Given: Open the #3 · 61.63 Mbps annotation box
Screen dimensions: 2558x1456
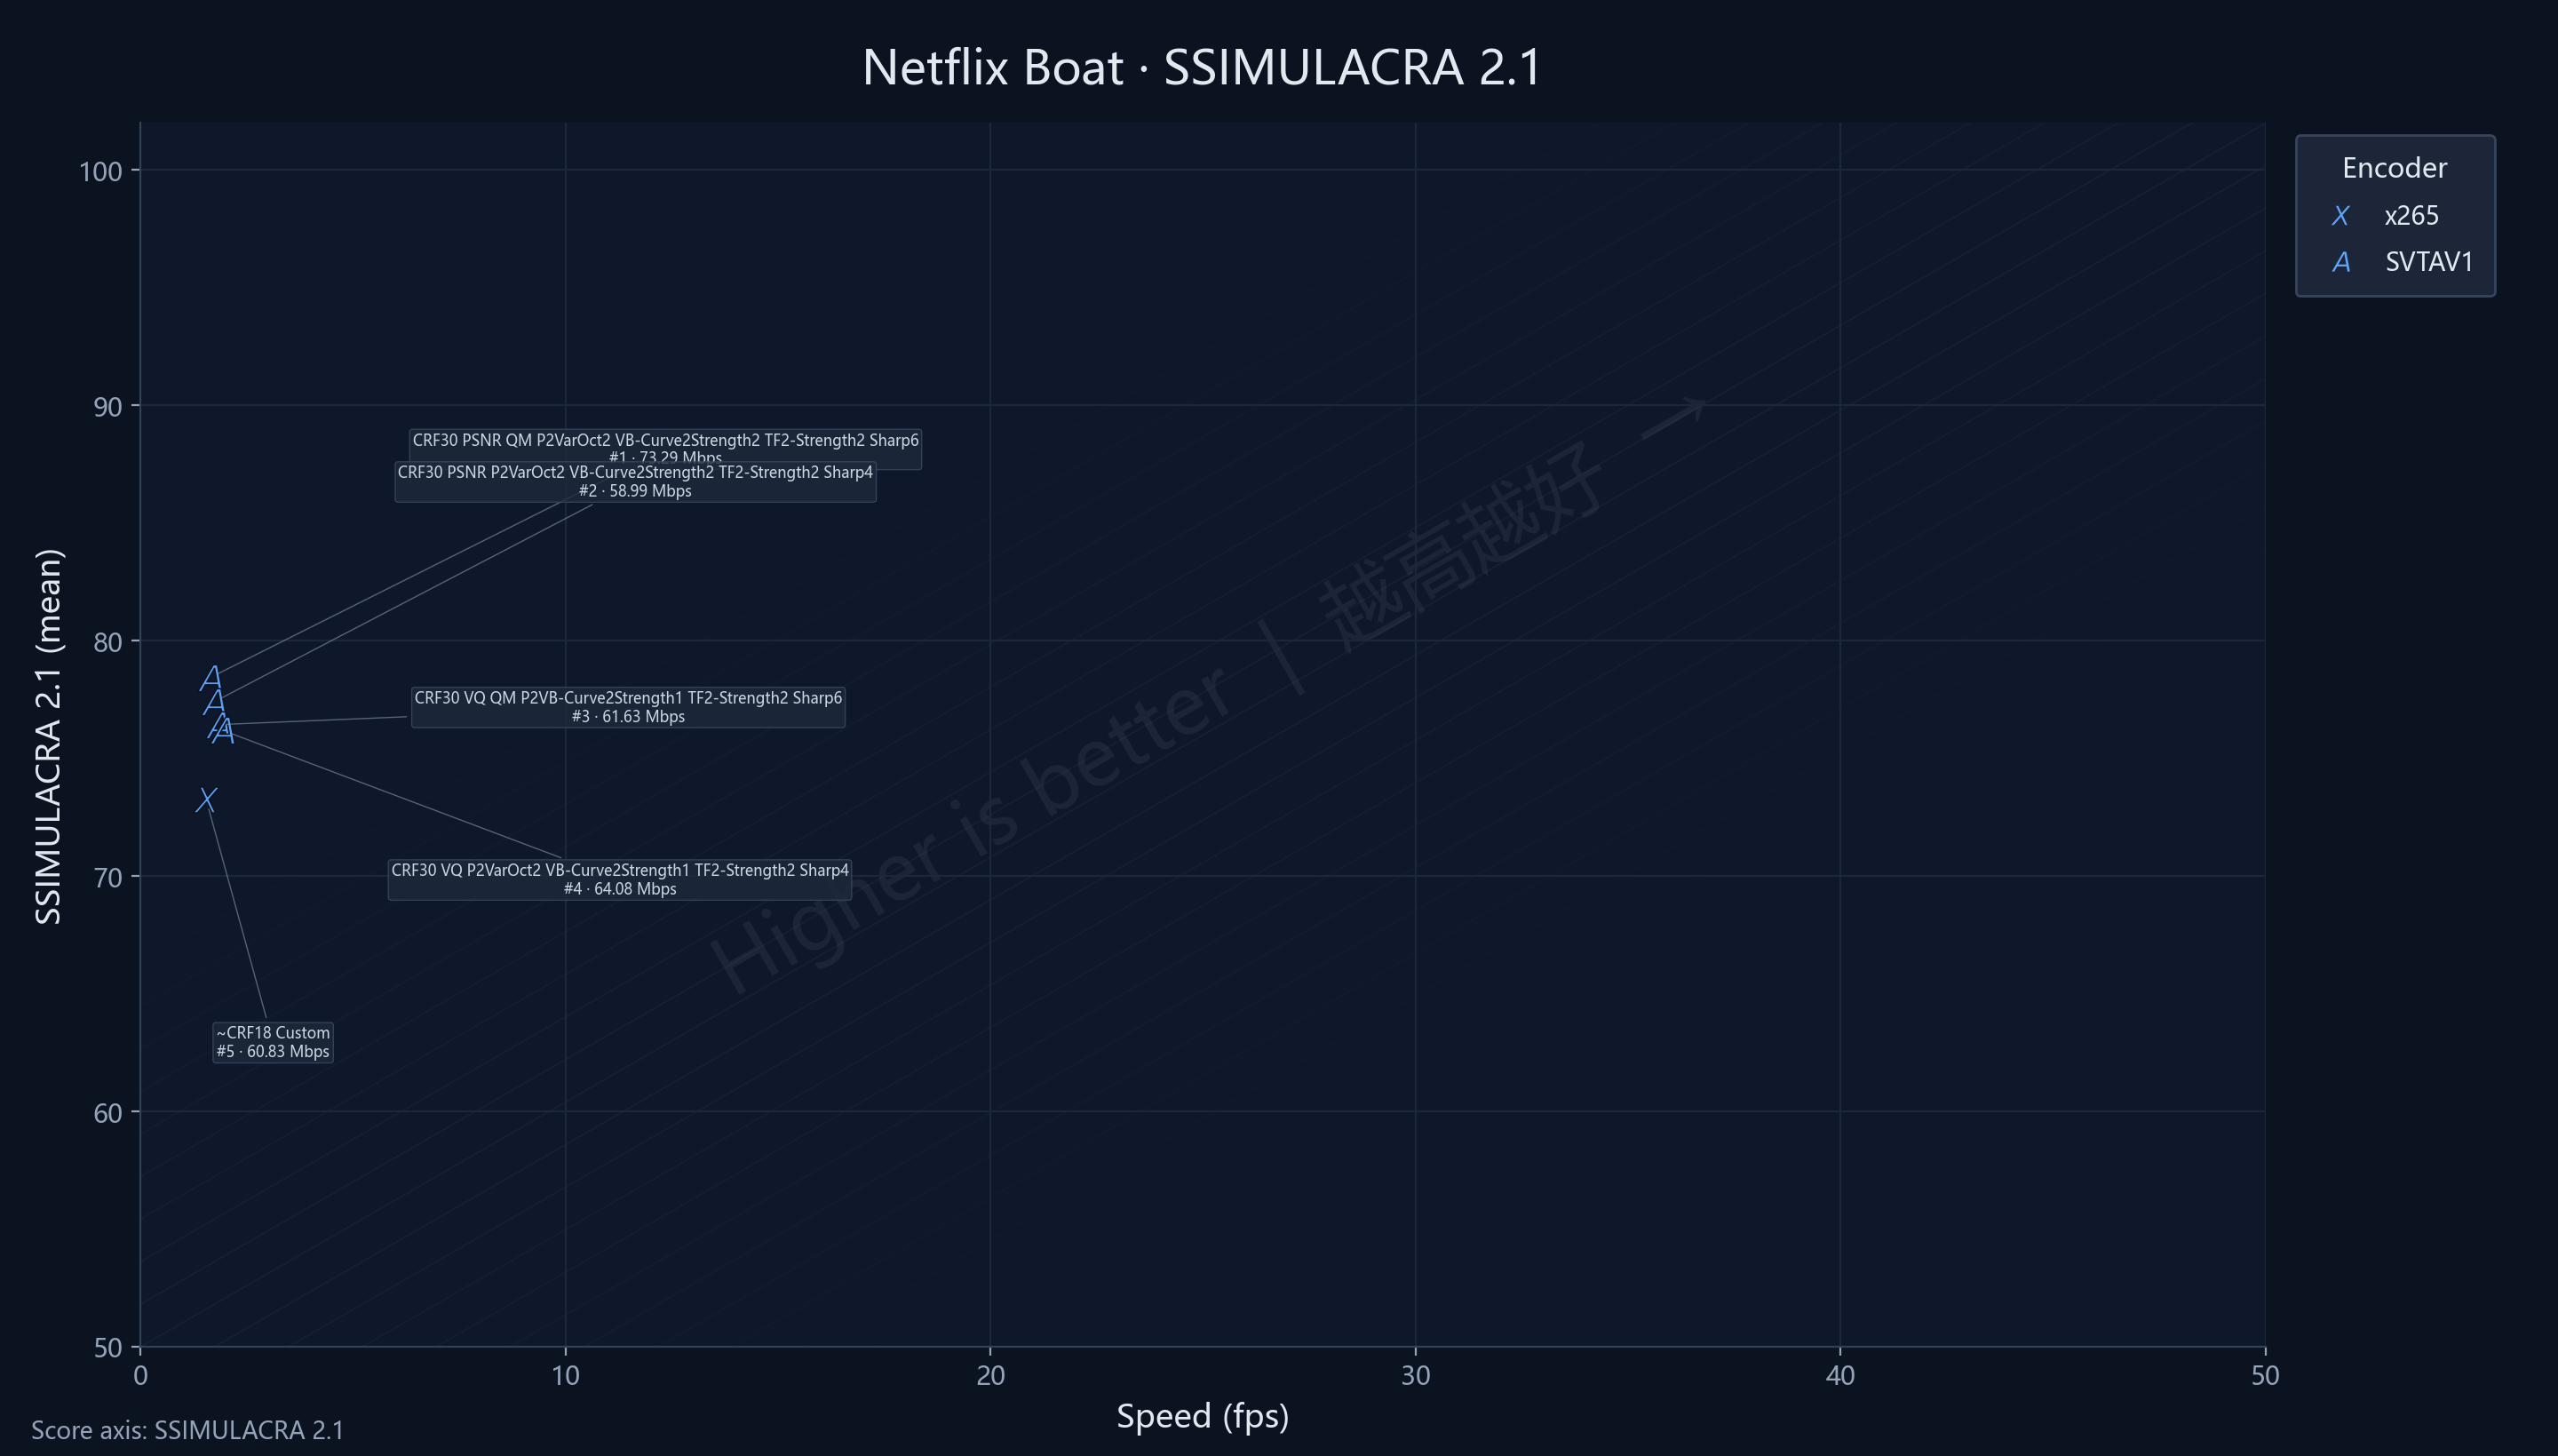Looking at the screenshot, I should (628, 707).
